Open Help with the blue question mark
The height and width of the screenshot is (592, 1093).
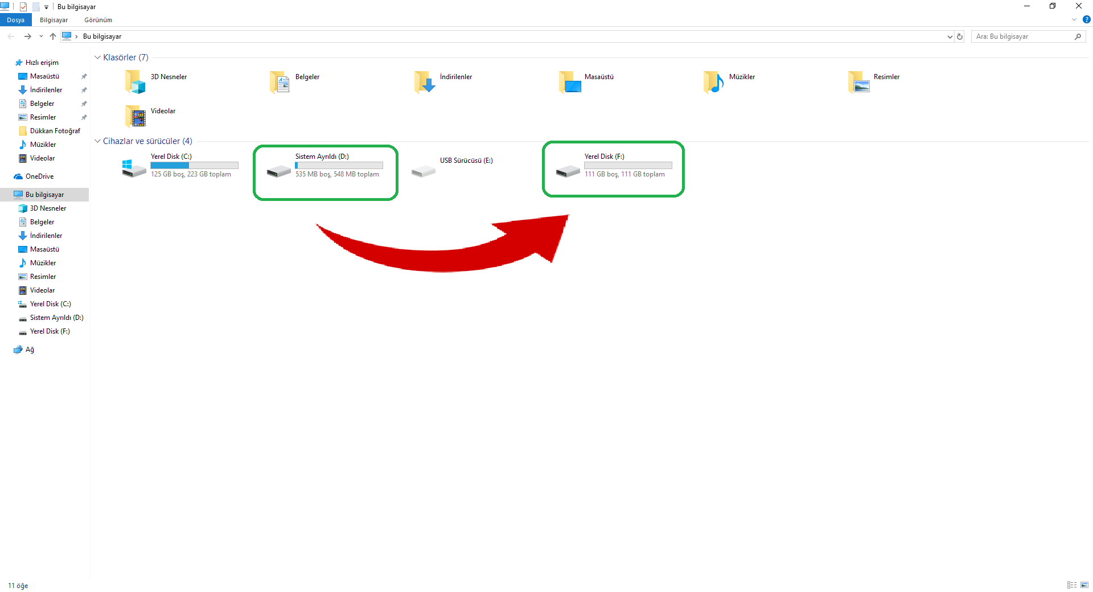click(x=1087, y=20)
